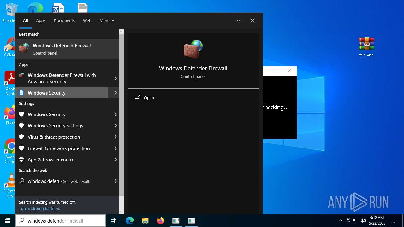The height and width of the screenshot is (227, 404).
Task: Select windows defen See web results row
Action: [x=67, y=181]
